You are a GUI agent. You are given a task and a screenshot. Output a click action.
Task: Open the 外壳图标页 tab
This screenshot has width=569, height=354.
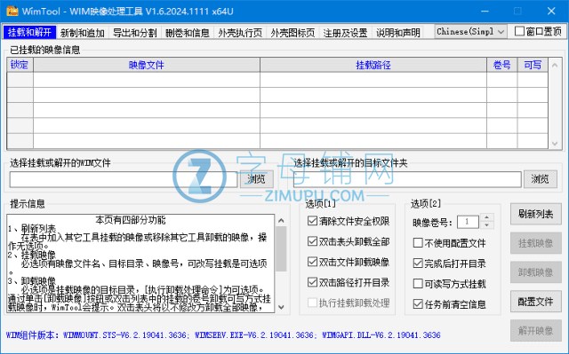pyautogui.click(x=293, y=33)
